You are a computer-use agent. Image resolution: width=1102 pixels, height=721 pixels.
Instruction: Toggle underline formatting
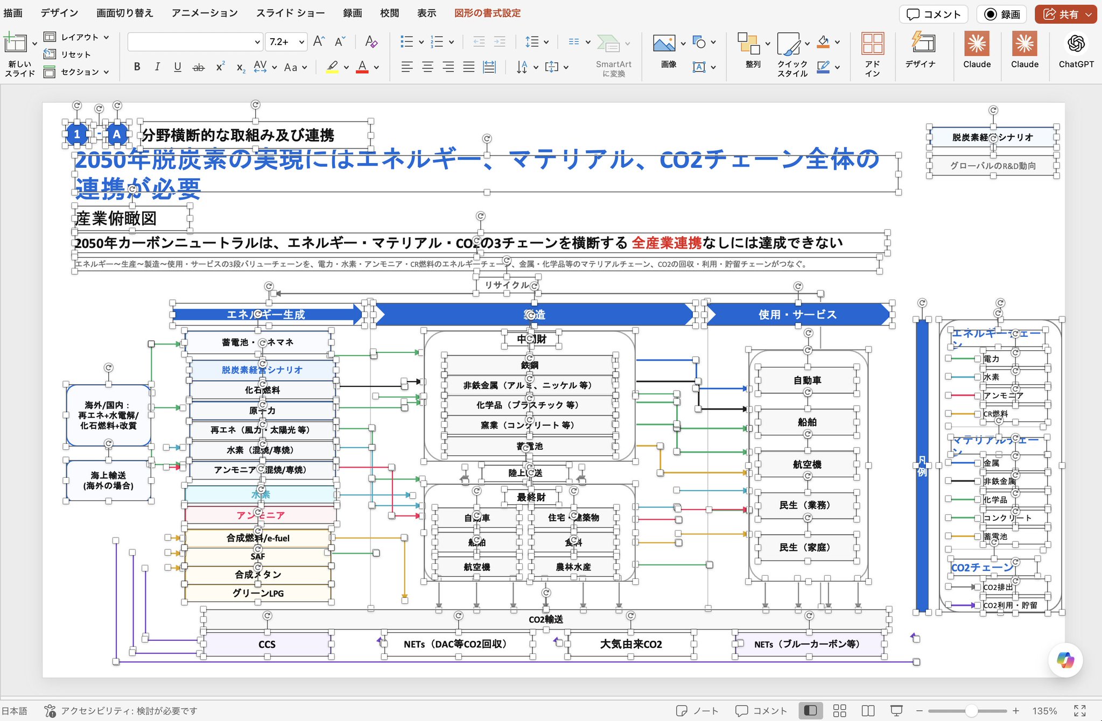(178, 67)
